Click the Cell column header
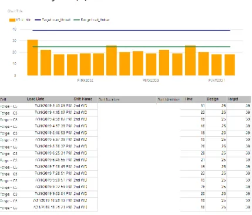Screen dimensions: 252x215 3,99
